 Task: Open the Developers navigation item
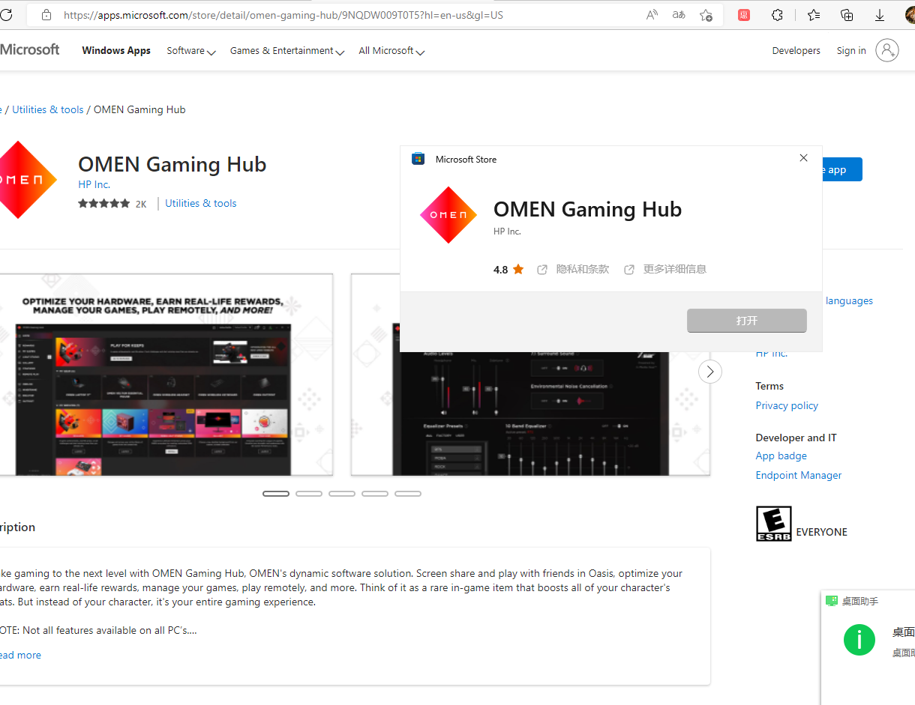[796, 50]
